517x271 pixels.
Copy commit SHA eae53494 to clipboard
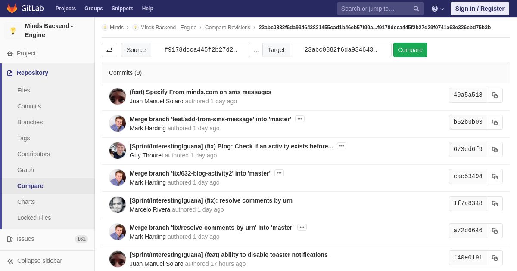(x=495, y=176)
